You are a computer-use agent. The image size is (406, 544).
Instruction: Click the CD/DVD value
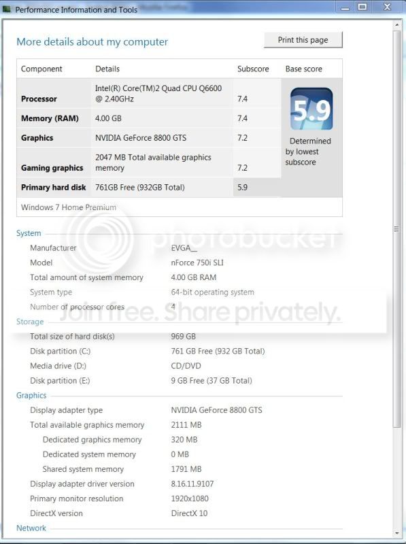186,366
